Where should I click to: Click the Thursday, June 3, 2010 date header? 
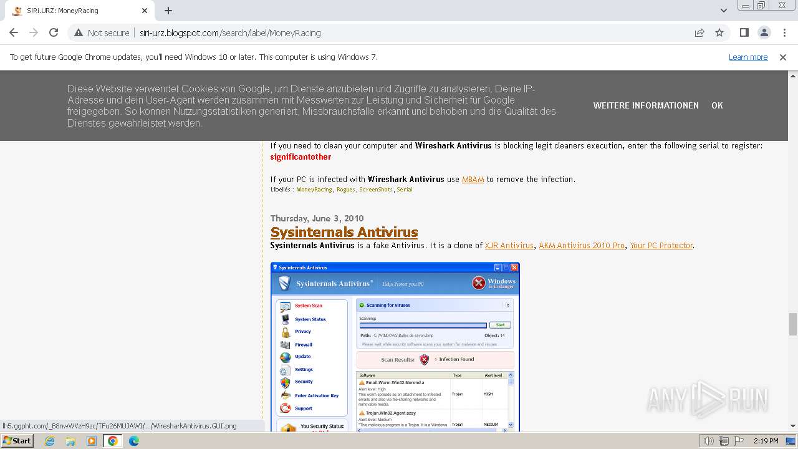coord(317,218)
